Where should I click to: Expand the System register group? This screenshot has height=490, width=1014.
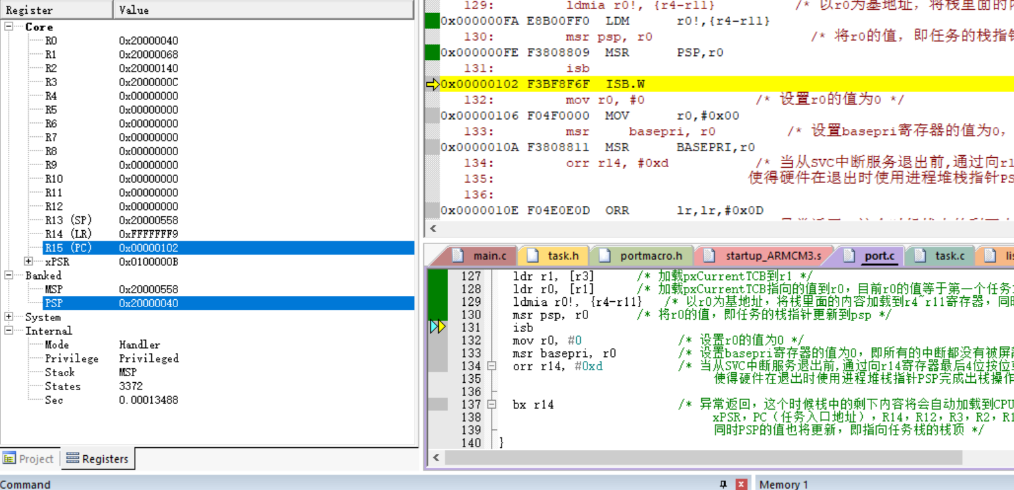click(x=9, y=317)
